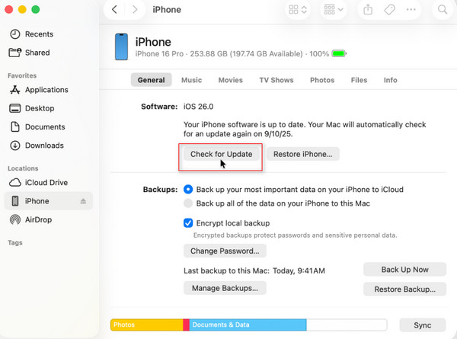Image resolution: width=457 pixels, height=339 pixels.
Task: Click the Sync button
Action: coord(422,325)
